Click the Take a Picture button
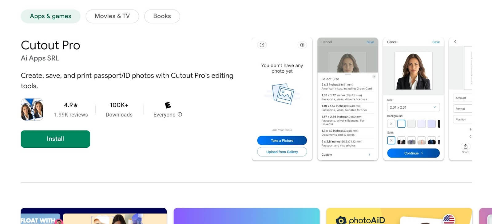 282,141
